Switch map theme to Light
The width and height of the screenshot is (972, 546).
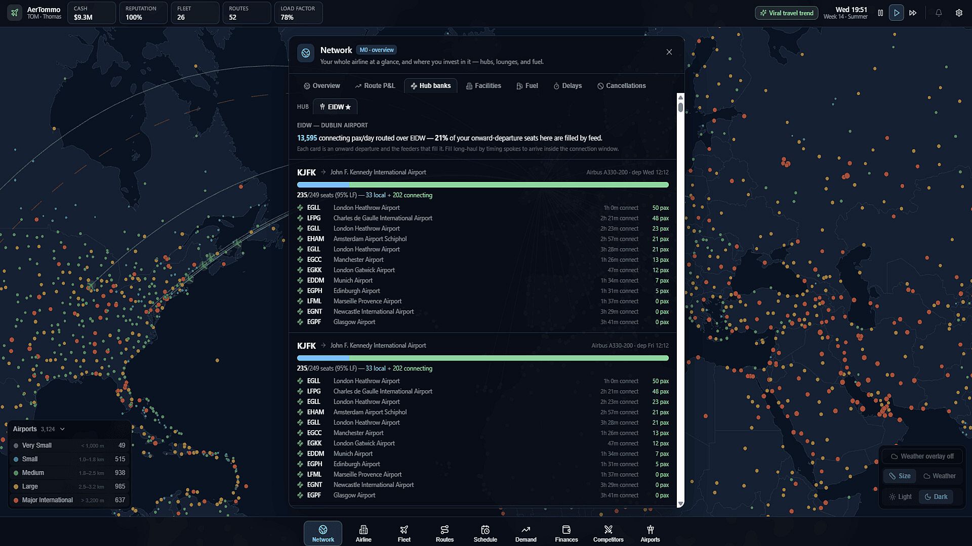coord(901,496)
